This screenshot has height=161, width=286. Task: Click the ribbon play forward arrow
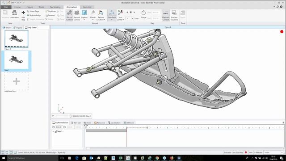click(x=135, y=12)
